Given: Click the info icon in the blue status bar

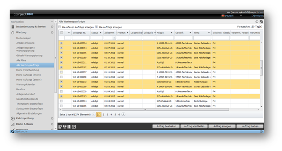Looking at the screenshot, I should click(261, 131).
